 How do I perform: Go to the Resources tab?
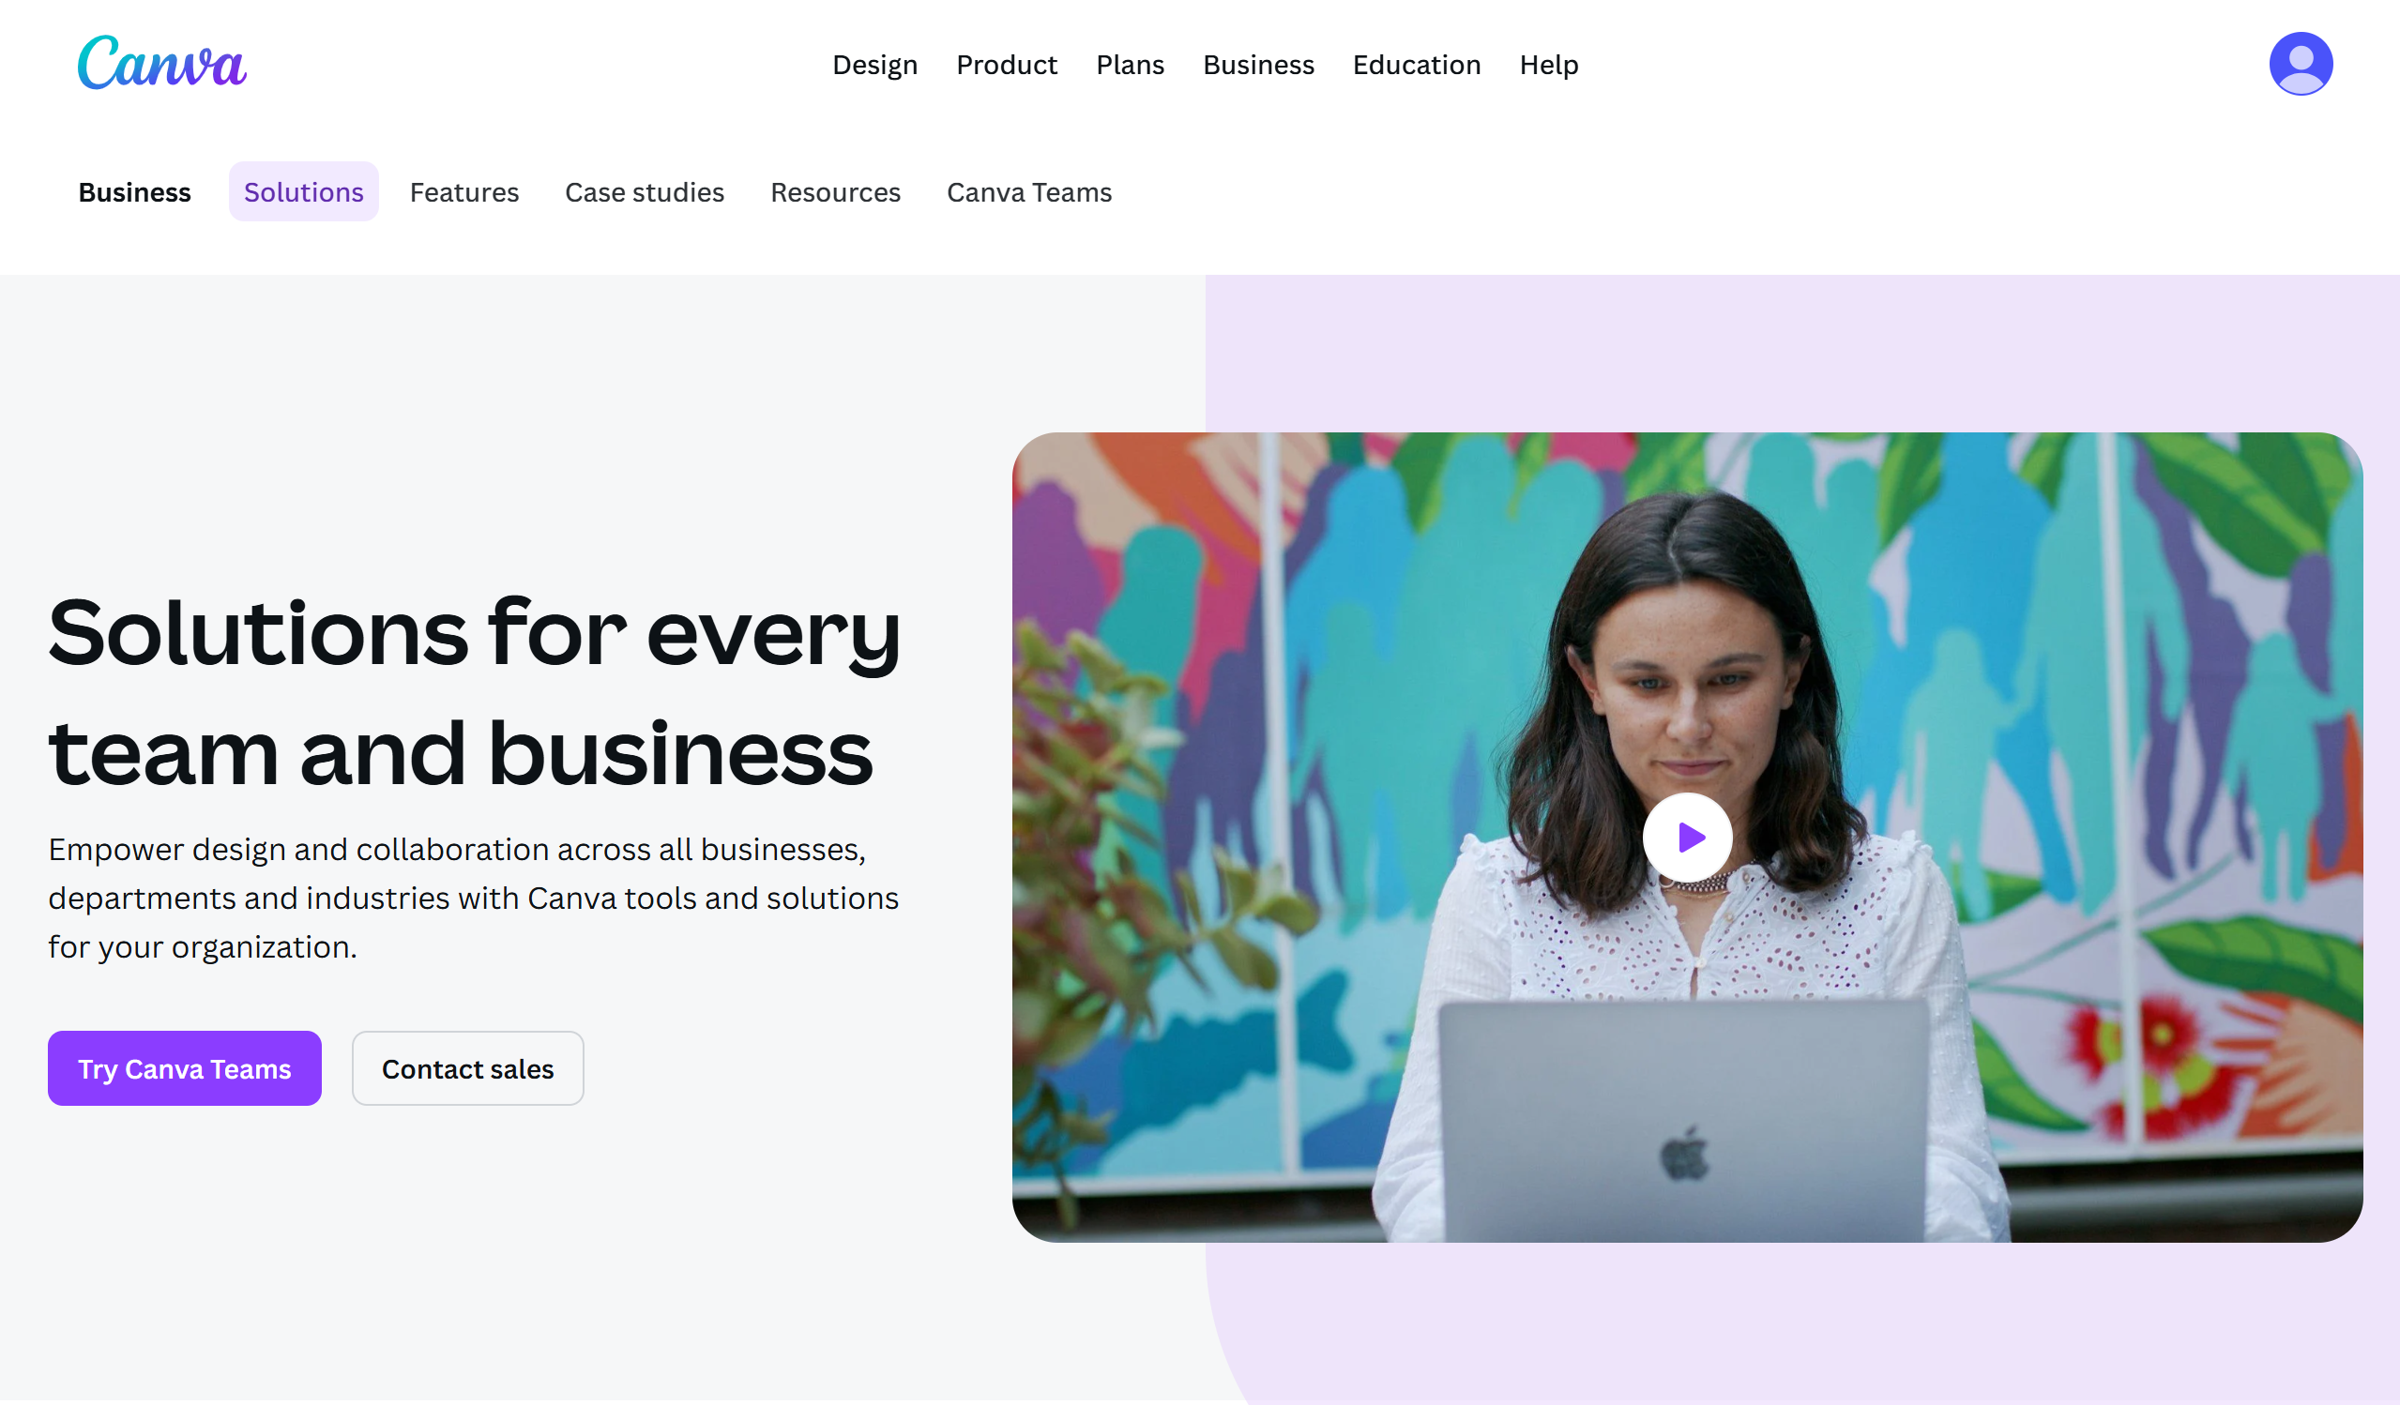[834, 192]
